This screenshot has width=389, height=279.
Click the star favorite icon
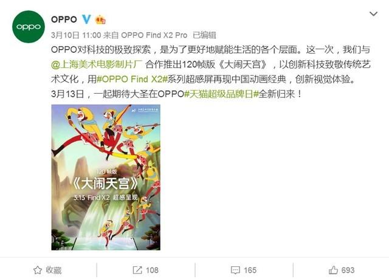(38, 270)
